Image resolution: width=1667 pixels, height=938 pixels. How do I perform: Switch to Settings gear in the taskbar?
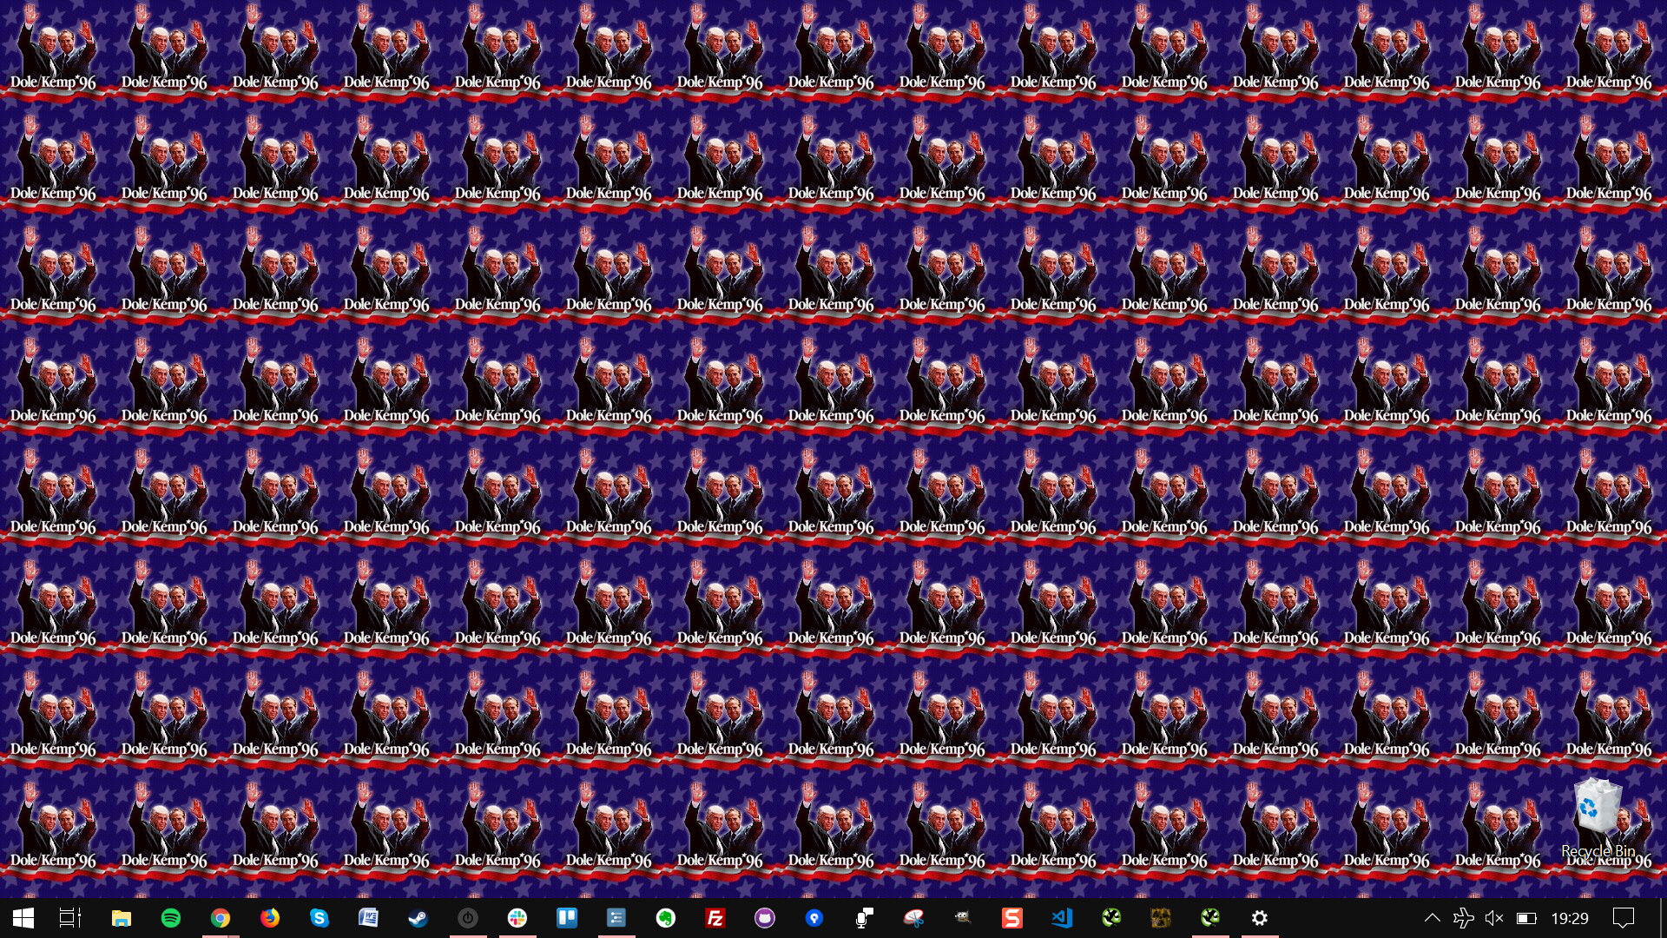click(1260, 918)
